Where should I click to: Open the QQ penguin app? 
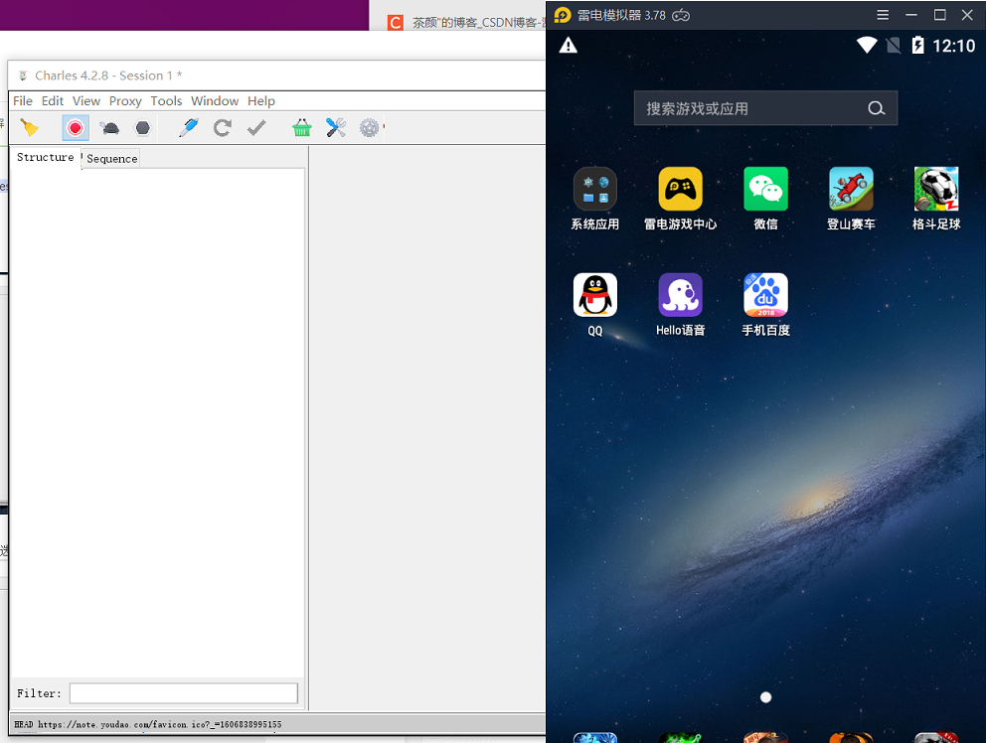tap(594, 295)
